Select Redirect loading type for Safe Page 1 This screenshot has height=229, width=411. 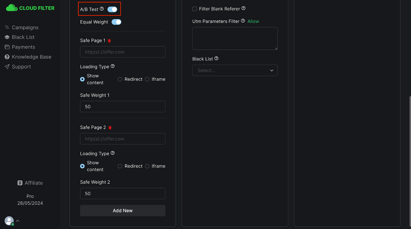[120, 79]
